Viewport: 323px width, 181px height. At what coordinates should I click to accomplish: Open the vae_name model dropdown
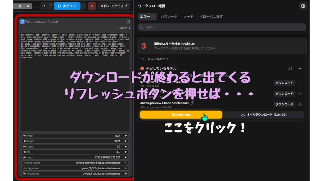[x=75, y=174]
